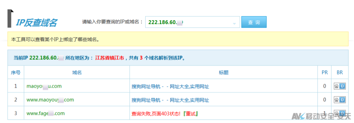Open the IP input dropdown arrow
The width and height of the screenshot is (354, 123).
pos(234,24)
